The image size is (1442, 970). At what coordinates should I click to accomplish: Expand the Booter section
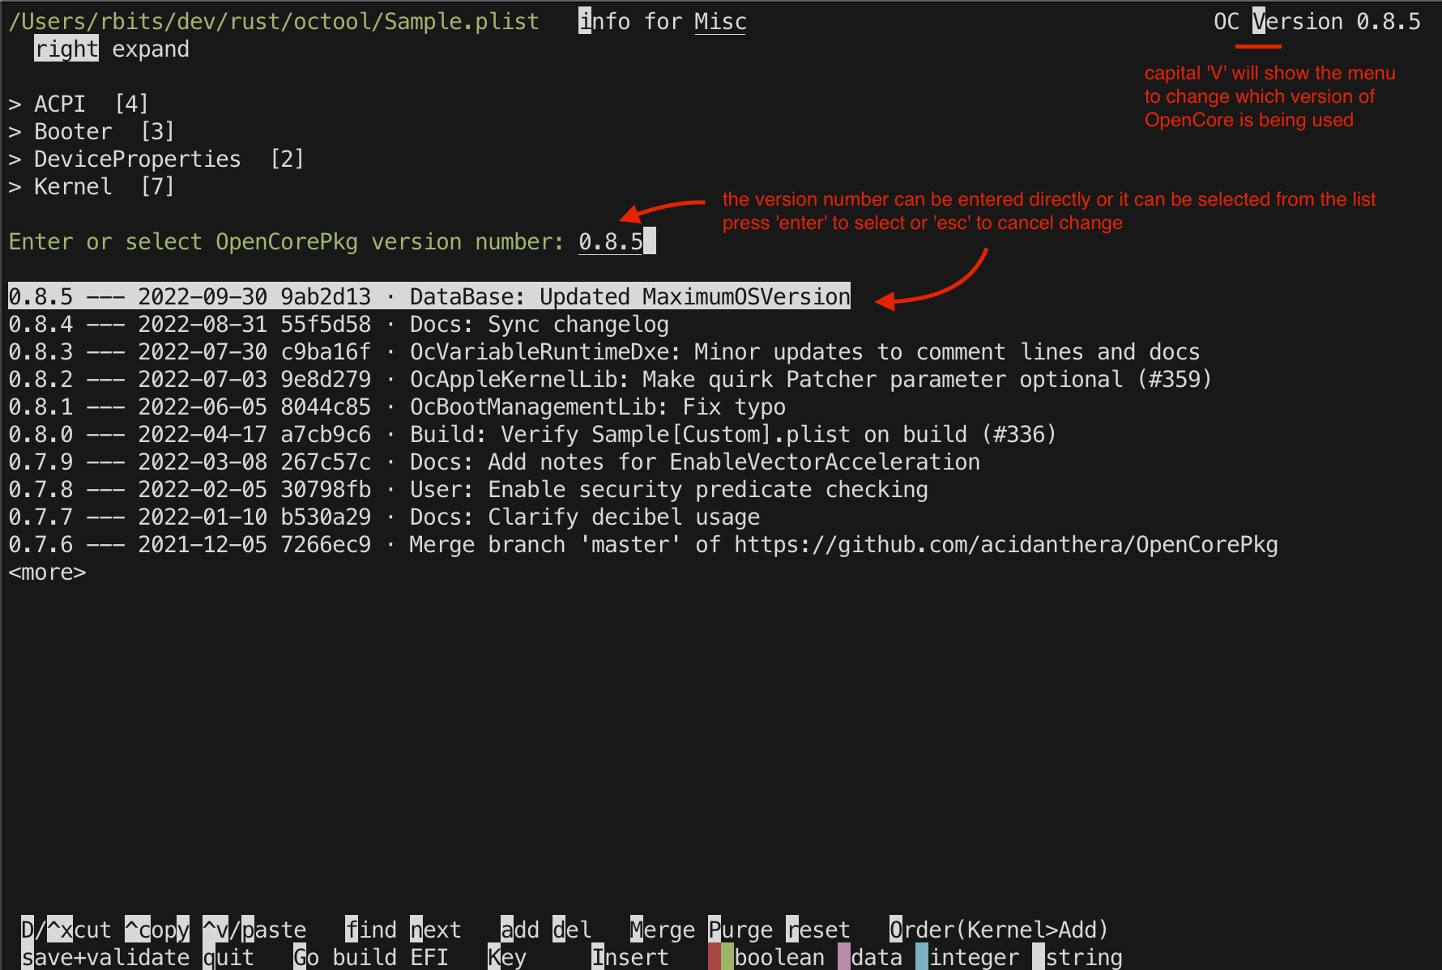73,130
